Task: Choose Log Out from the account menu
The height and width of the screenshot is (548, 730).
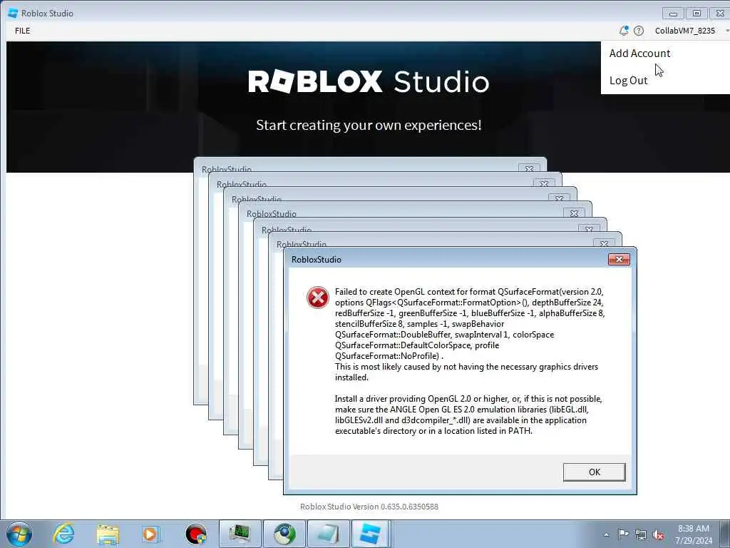Action: 628,81
